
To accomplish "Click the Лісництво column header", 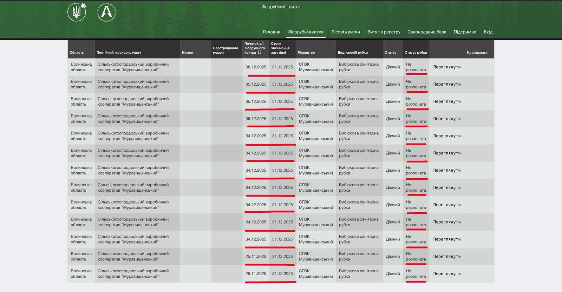I will (x=306, y=53).
